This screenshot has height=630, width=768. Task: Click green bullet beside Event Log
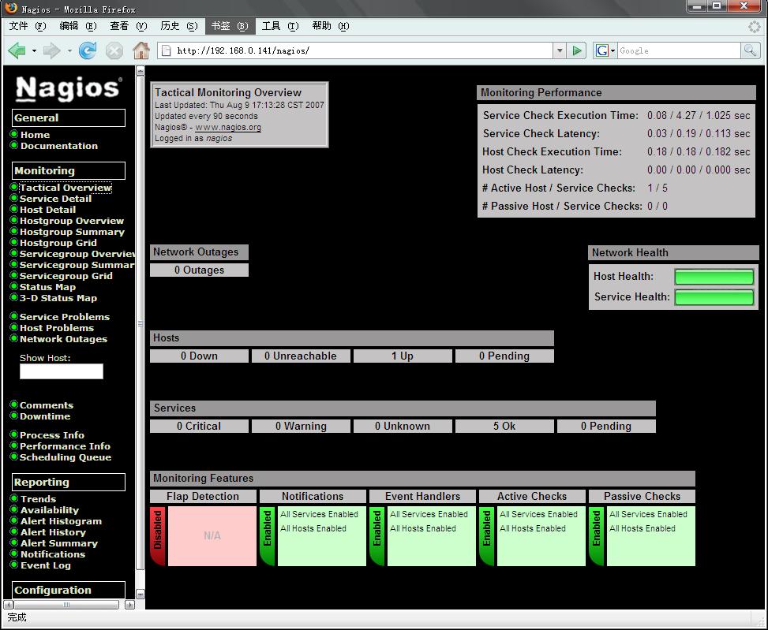(x=14, y=565)
